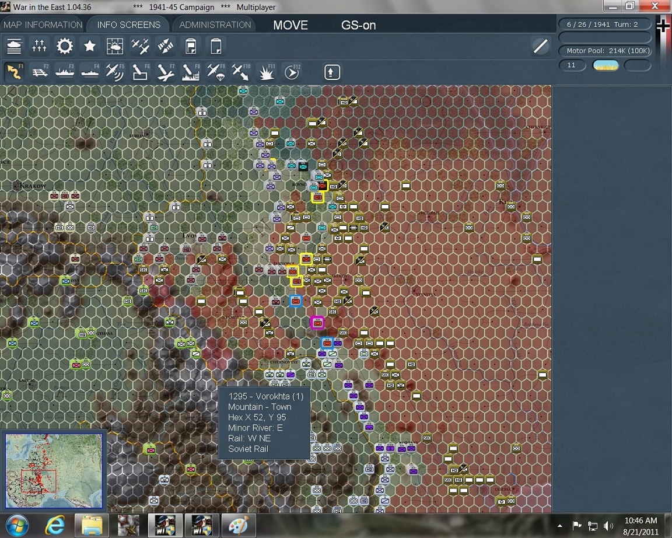The image size is (672, 538).
Task: Click the Krakow city label on map
Action: point(33,186)
